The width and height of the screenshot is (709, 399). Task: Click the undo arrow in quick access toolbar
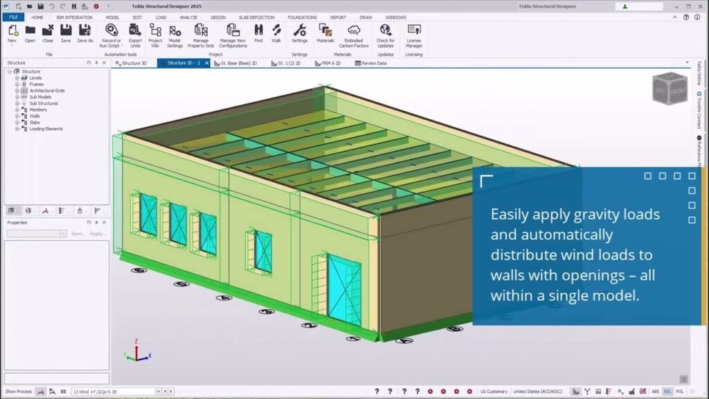[51, 6]
